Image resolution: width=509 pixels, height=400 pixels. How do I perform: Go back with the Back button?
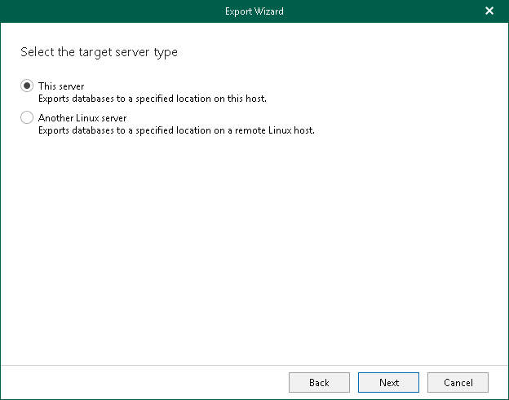tap(319, 382)
